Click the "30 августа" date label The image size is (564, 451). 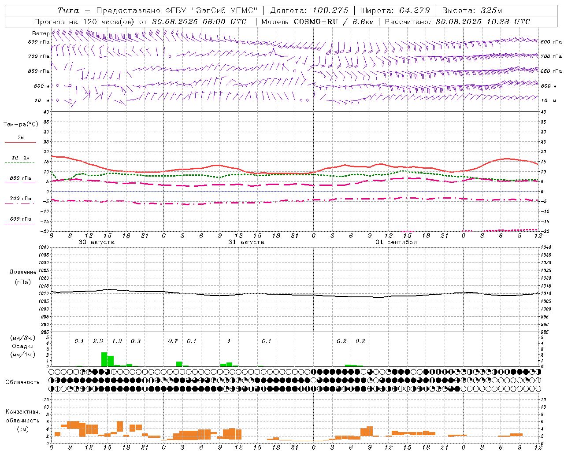tap(96, 242)
